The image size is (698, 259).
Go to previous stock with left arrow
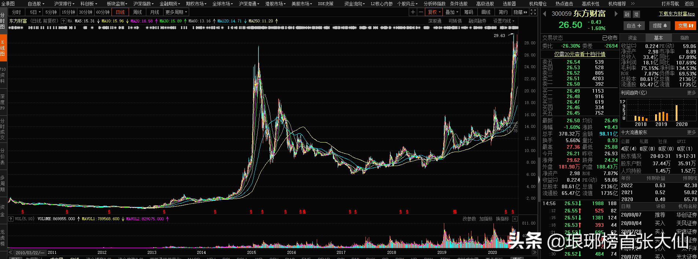pyautogui.click(x=544, y=14)
